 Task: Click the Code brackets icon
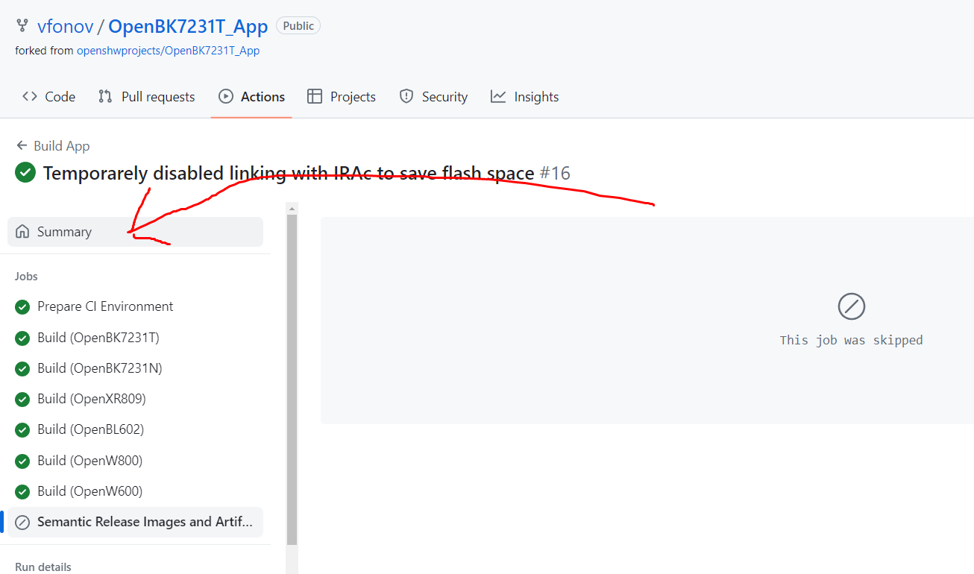click(30, 97)
